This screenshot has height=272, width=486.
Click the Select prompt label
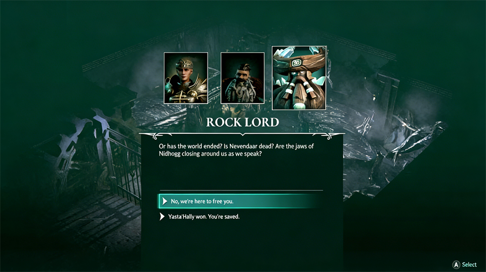469,264
